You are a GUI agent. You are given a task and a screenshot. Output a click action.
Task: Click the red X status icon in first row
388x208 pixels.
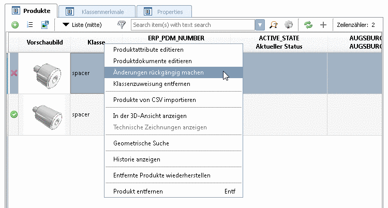[x=14, y=73]
